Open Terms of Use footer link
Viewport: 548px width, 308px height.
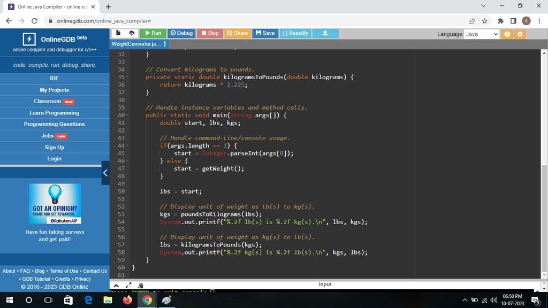(x=64, y=271)
